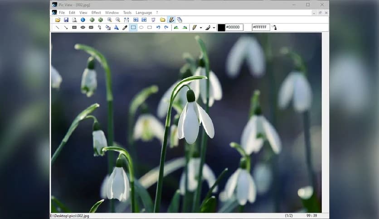Select the arrow line drawing tool
Viewport: 379px width, 219px height.
tap(66, 28)
